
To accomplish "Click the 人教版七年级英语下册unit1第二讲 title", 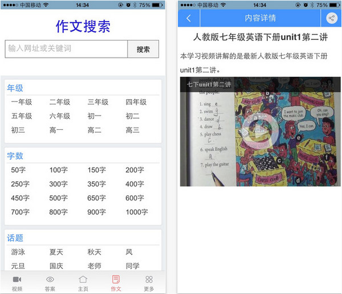I will click(x=260, y=37).
